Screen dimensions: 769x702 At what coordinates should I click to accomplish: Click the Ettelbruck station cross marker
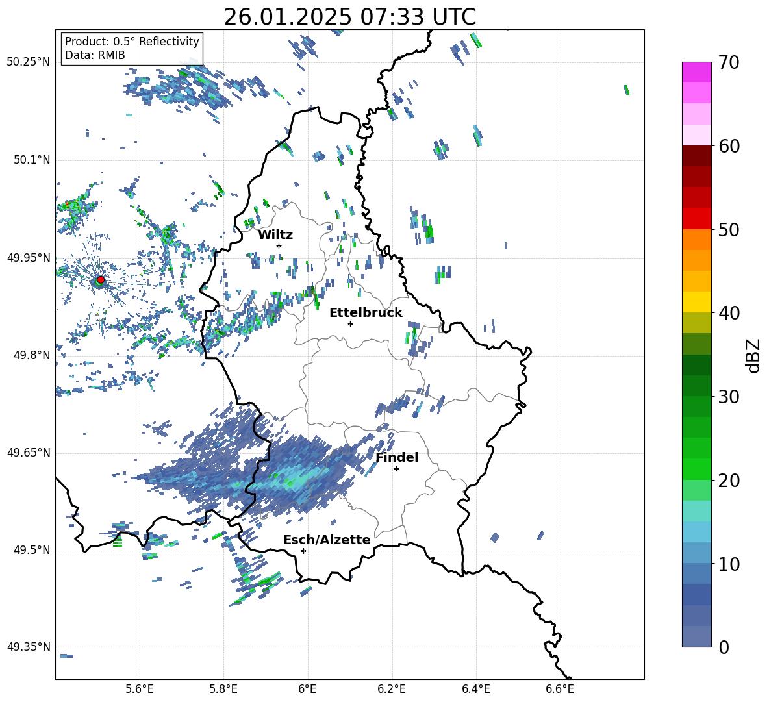click(350, 323)
